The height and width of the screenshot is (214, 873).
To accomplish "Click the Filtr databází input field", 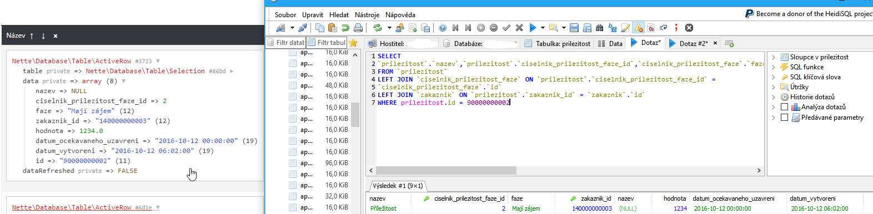I will (286, 43).
